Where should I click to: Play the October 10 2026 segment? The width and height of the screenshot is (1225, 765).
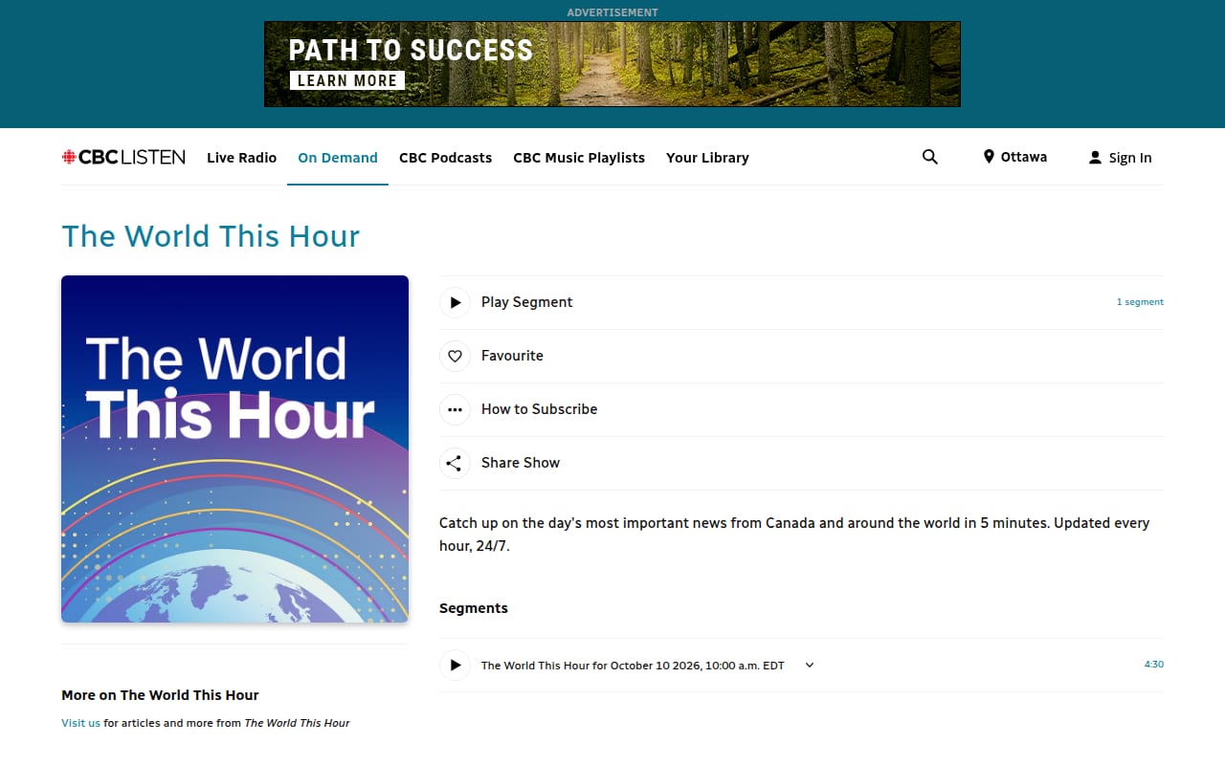tap(455, 665)
